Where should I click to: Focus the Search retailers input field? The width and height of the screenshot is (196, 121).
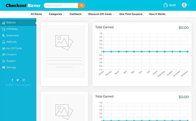tap(61, 5)
